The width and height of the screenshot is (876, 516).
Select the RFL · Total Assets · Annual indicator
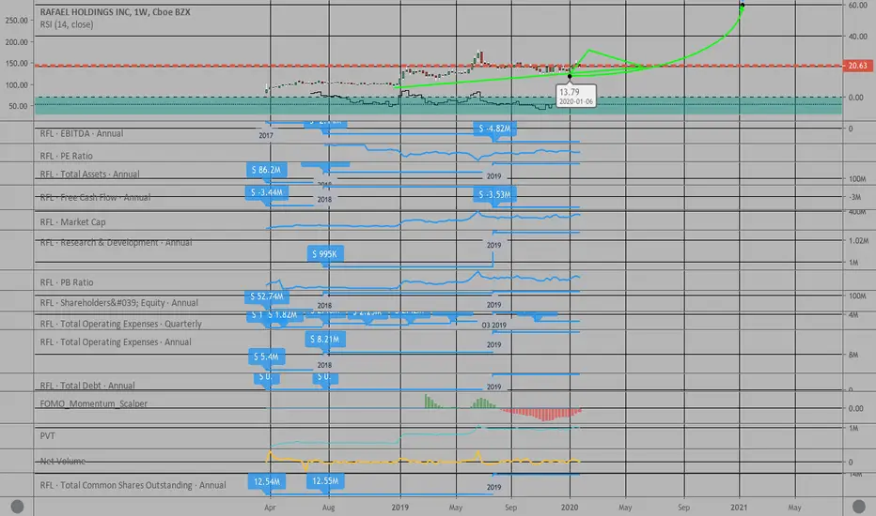click(89, 175)
